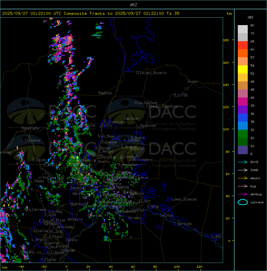The height and width of the screenshot is (271, 267).
Task: Click the Ugarteche place label
Action: (79, 204)
